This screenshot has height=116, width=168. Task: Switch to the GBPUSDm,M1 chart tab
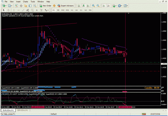click(x=23, y=110)
